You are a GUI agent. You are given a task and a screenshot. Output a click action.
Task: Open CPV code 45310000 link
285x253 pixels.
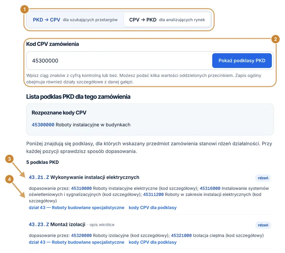(x=81, y=188)
